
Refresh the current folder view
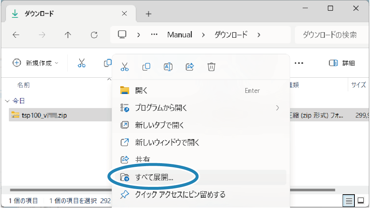click(94, 35)
